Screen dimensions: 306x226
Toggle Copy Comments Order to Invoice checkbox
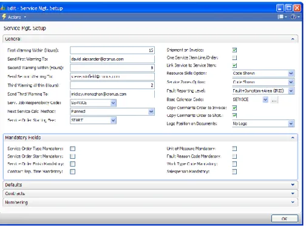[x=234, y=108]
